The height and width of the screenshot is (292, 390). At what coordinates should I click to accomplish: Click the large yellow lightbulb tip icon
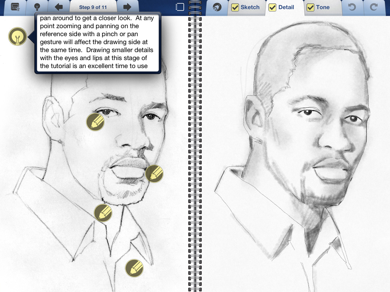[x=18, y=36]
